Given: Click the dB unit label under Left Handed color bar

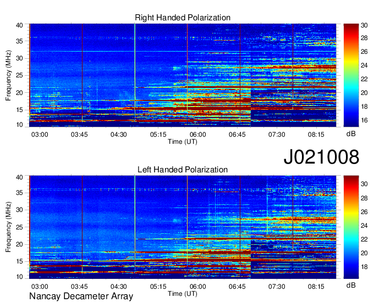Looking at the screenshot, I should click(x=351, y=285).
